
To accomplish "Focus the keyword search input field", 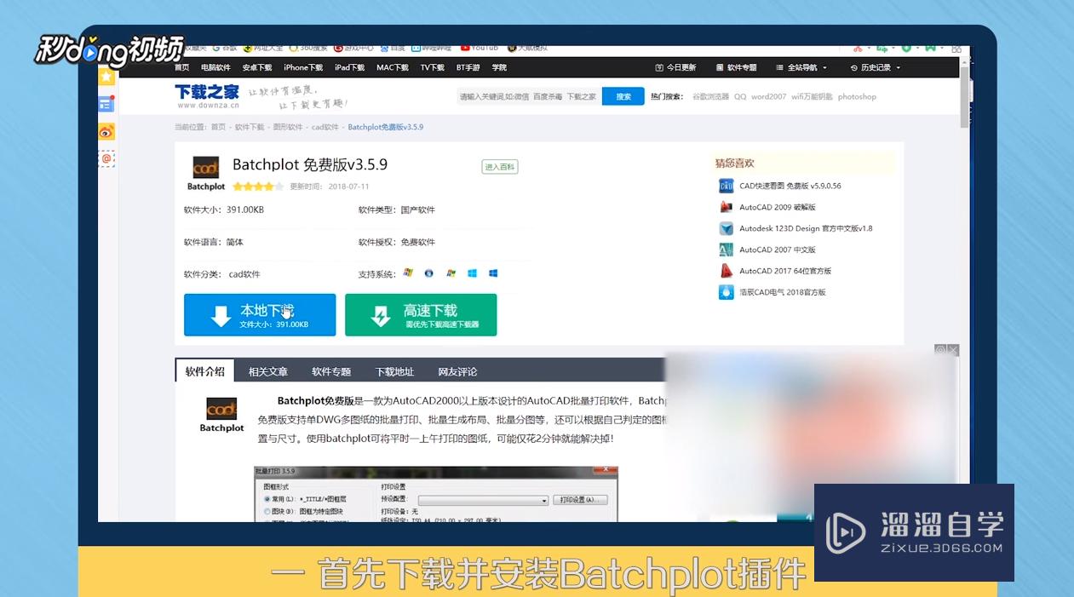I will point(528,96).
